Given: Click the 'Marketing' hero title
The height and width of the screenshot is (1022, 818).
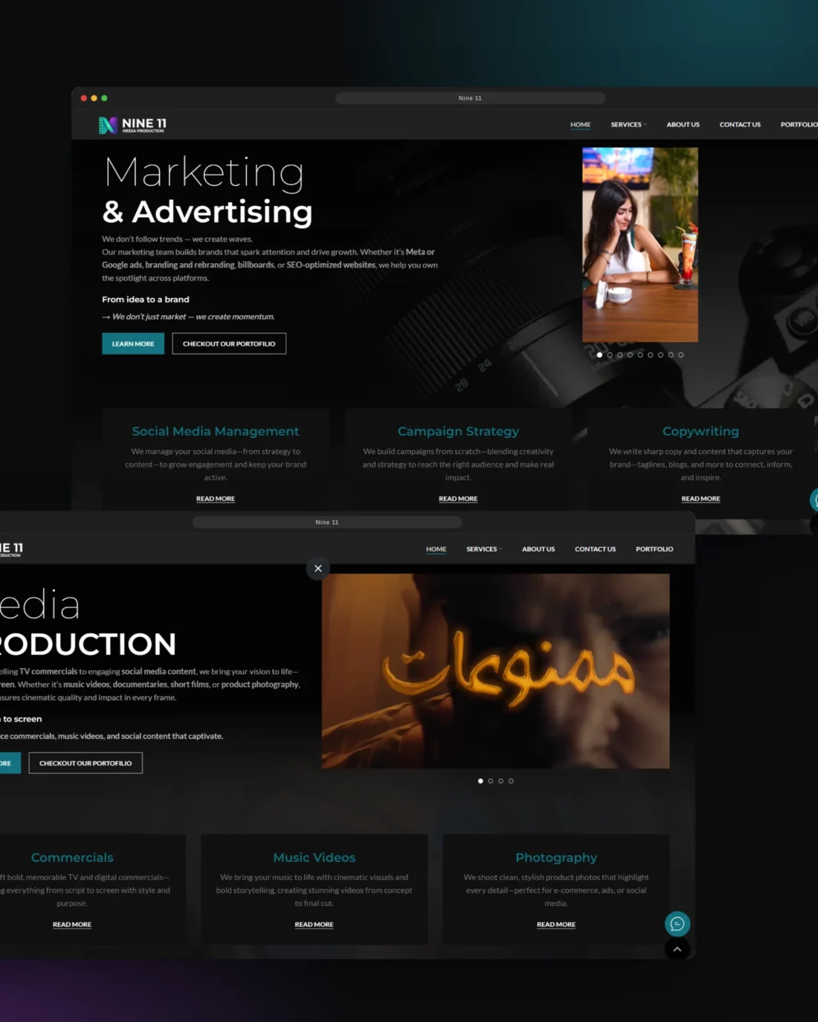Looking at the screenshot, I should coord(204,172).
